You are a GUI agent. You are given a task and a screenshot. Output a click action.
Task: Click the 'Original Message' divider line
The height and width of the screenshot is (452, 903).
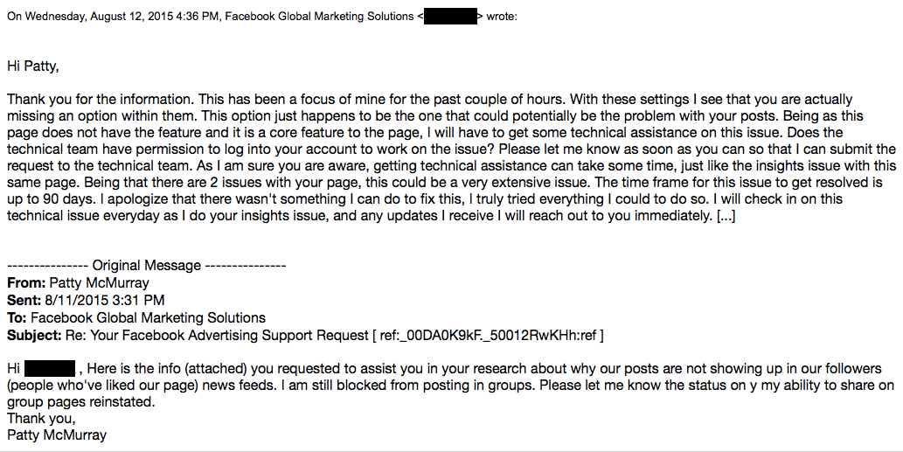click(146, 266)
